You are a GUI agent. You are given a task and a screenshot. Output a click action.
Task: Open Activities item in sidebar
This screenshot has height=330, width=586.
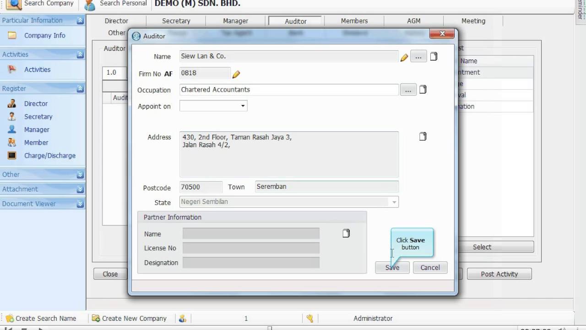[37, 70]
